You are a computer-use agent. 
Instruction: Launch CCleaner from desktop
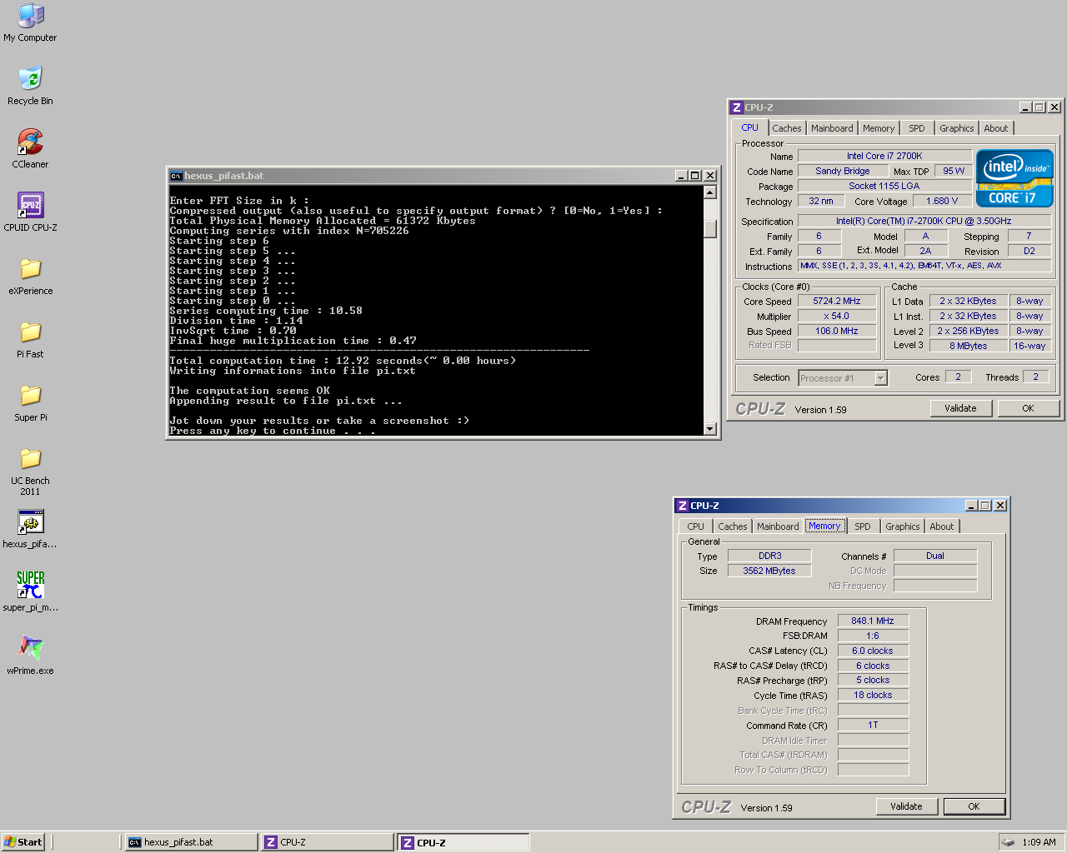pyautogui.click(x=30, y=148)
